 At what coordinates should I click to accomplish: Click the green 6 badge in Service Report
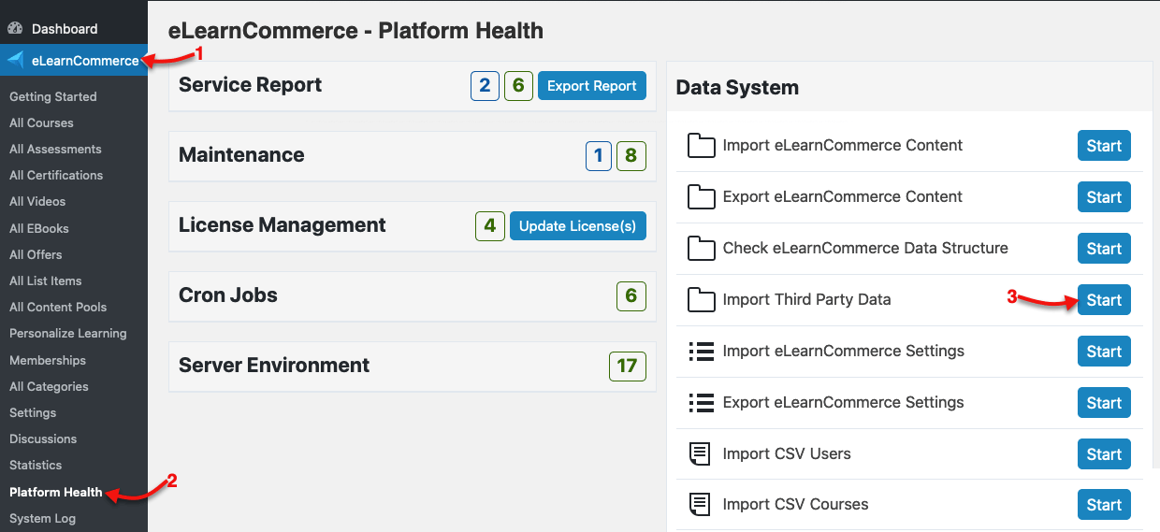[x=518, y=86]
